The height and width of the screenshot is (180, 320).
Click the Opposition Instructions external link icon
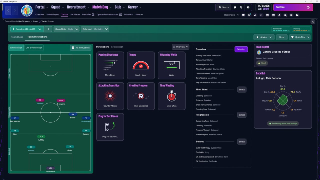(120, 14)
